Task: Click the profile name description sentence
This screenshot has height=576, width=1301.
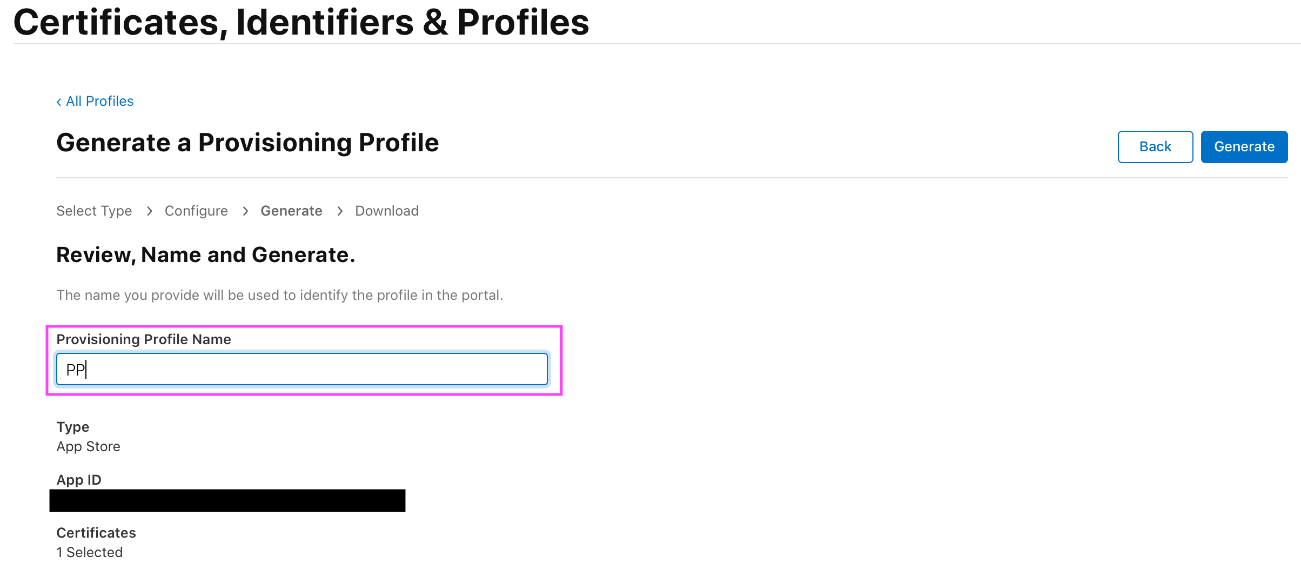Action: click(x=279, y=296)
